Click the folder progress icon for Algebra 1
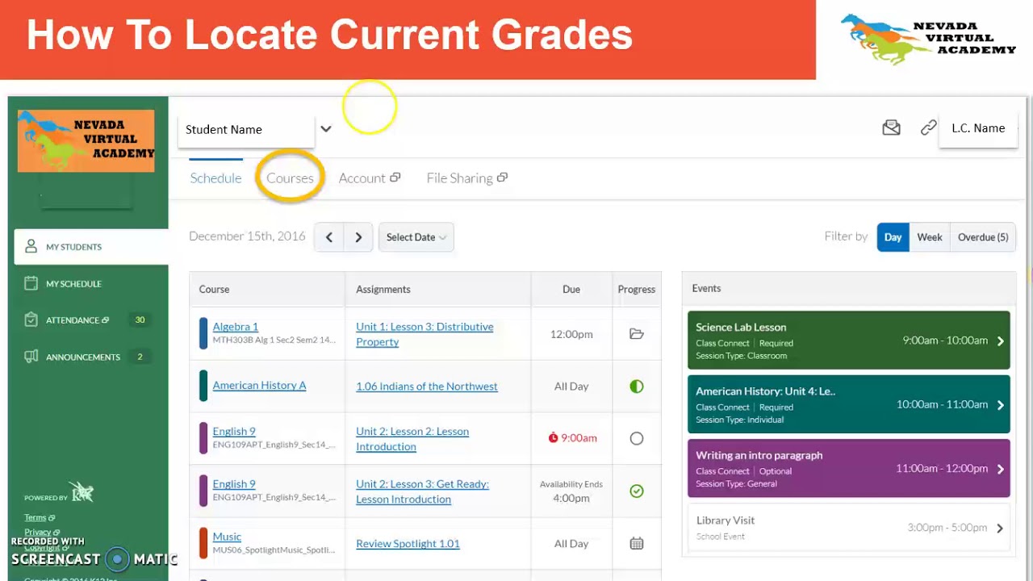Screen dimensions: 1033x581 click(x=636, y=334)
